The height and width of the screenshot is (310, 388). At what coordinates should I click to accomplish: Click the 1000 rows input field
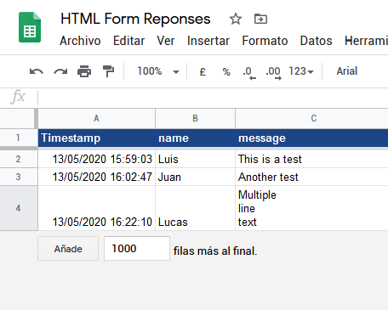point(137,249)
